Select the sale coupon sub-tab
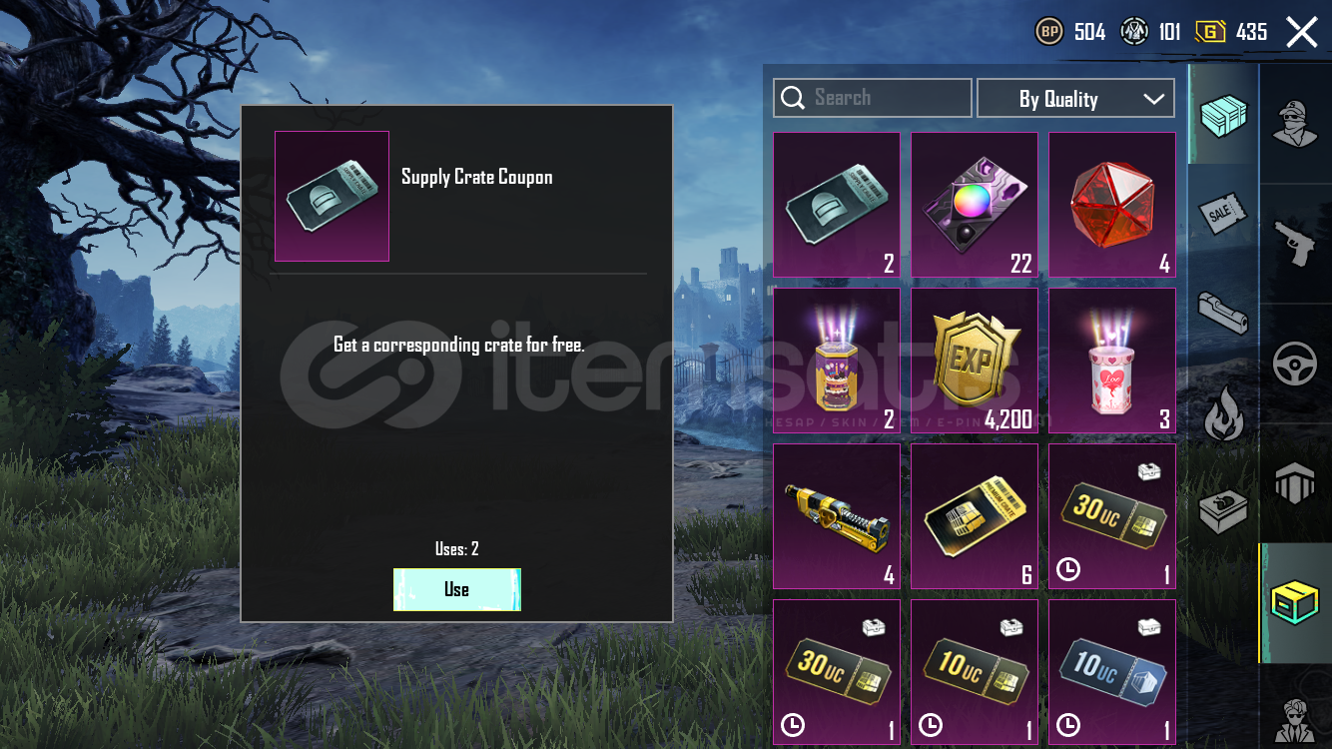Screen dimensions: 1332x749 [1223, 213]
